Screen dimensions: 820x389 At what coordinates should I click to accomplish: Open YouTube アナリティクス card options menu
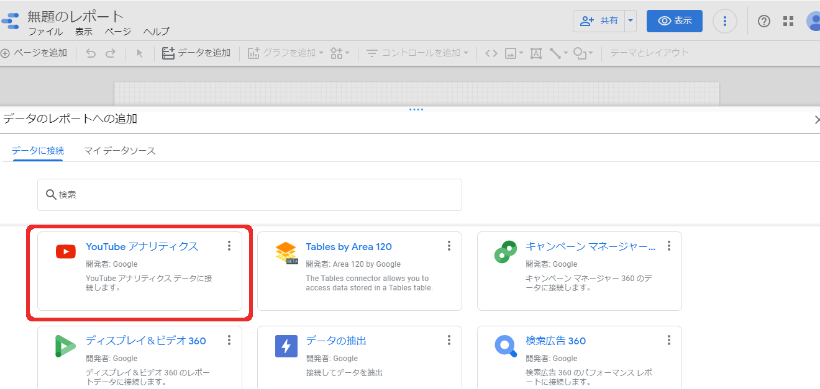click(x=229, y=246)
